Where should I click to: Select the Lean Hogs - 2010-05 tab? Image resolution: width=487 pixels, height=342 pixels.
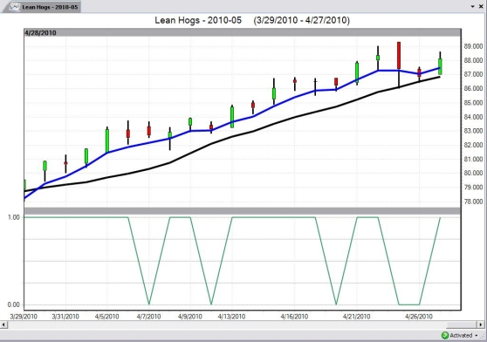coord(42,7)
